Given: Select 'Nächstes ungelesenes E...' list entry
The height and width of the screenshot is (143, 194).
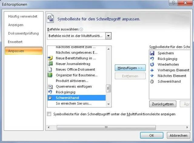Looking at the screenshot, I should point(77,52).
